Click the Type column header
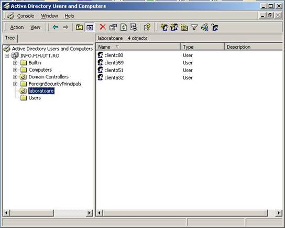 [x=202, y=47]
